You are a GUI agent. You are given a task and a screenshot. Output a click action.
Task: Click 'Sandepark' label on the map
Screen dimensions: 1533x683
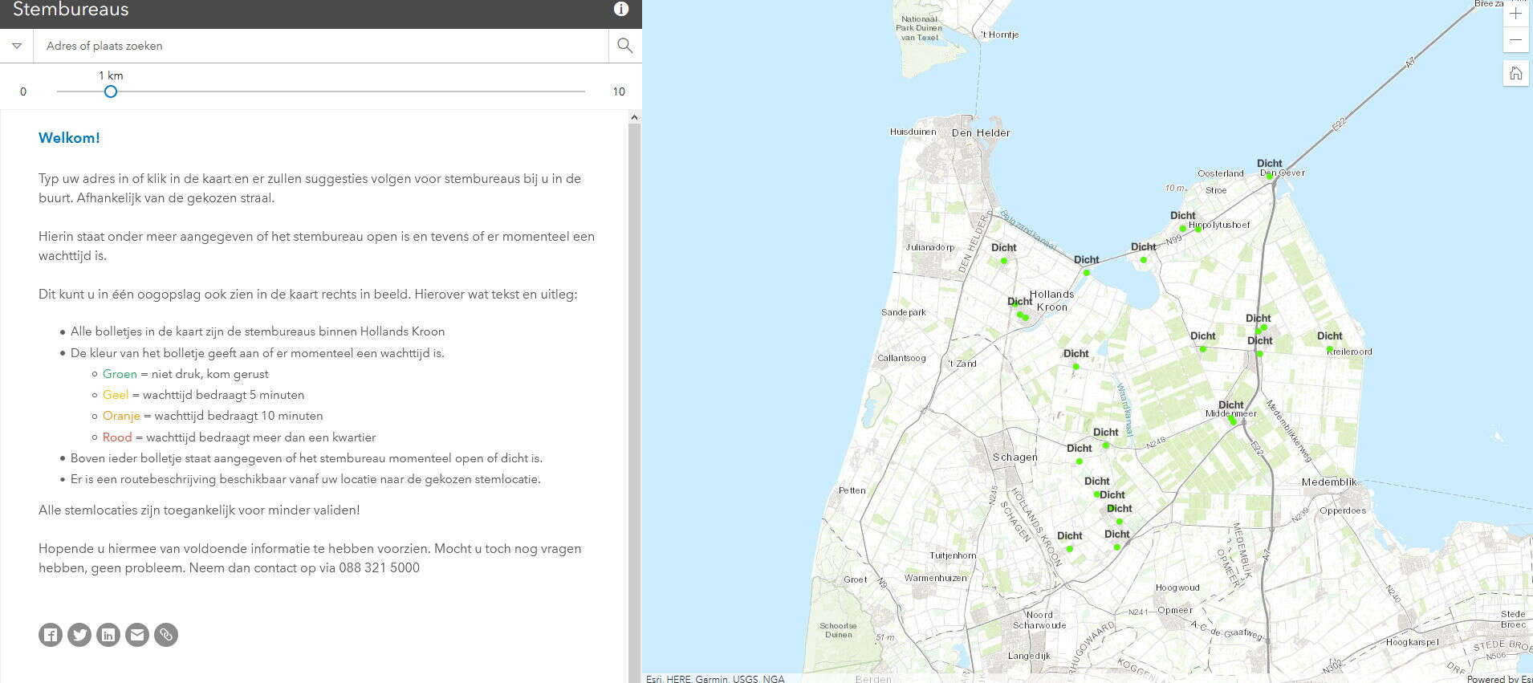point(904,312)
